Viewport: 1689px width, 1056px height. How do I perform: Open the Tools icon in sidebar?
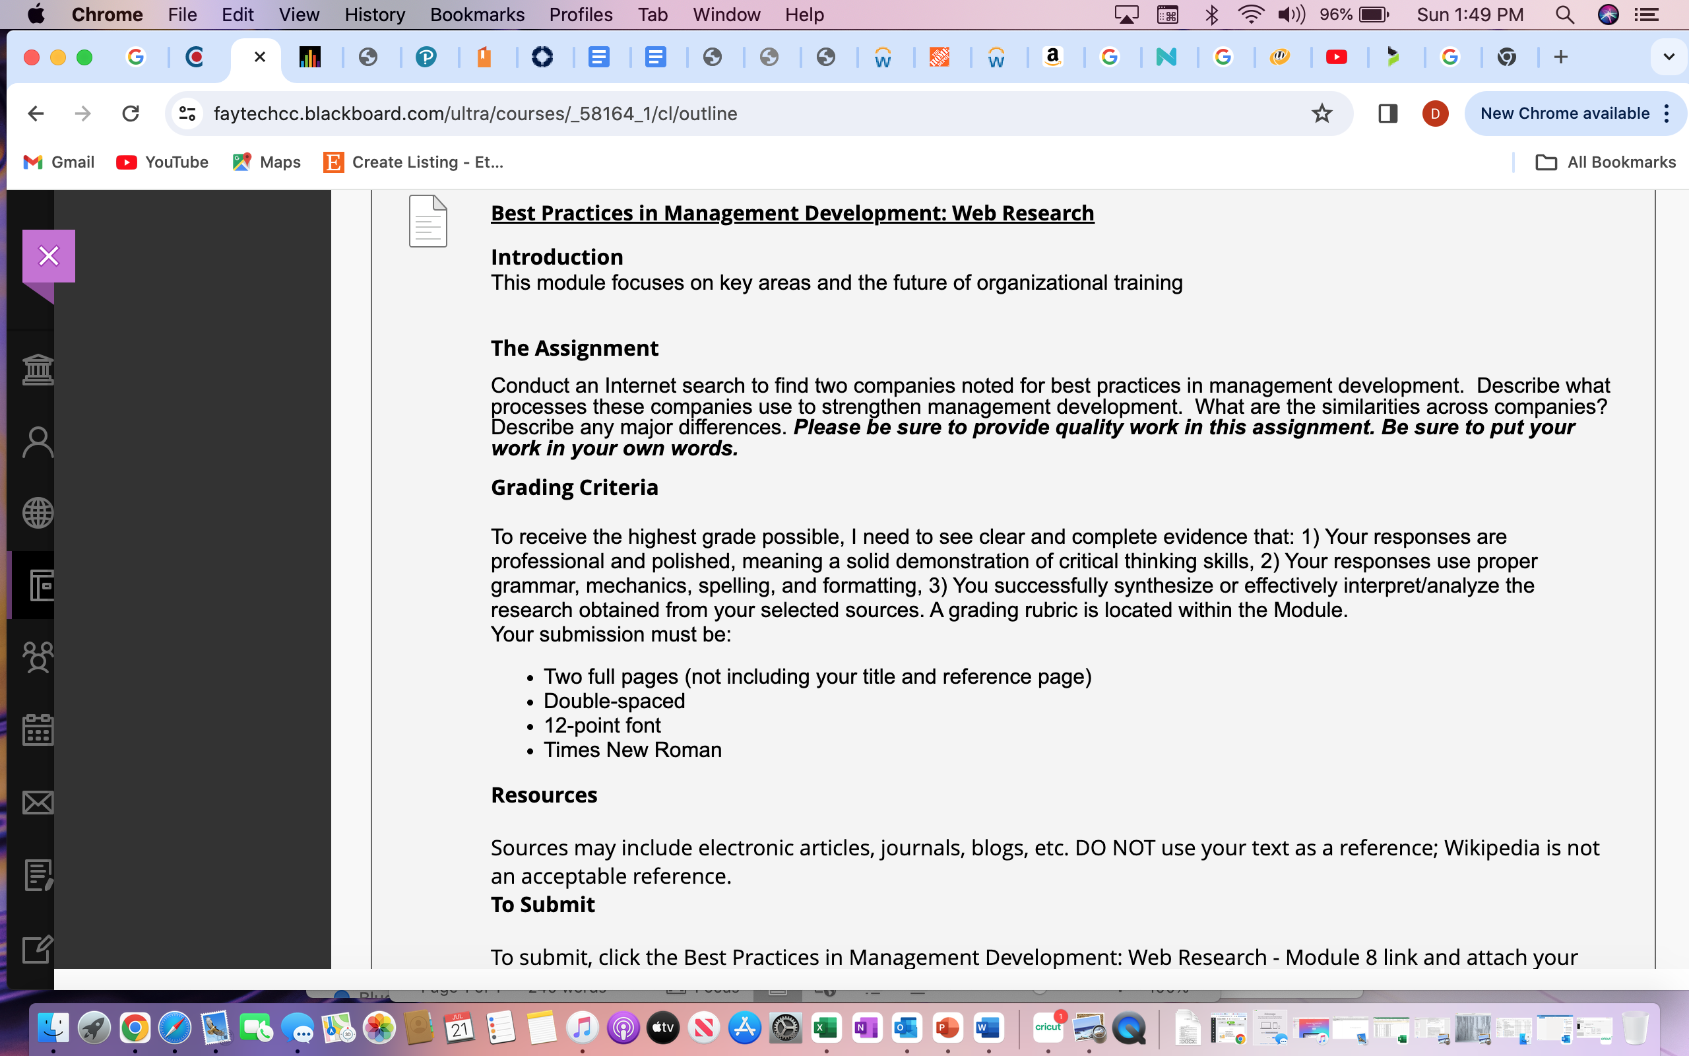[38, 949]
